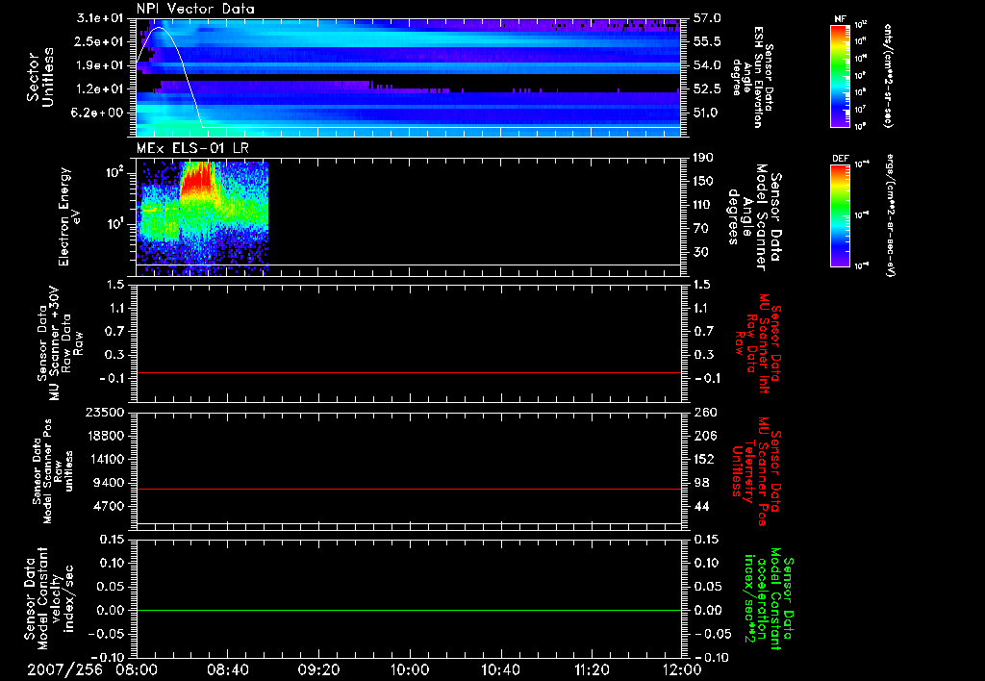985x681 pixels.
Task: Click the '18800' scanner position tick
Action: pyautogui.click(x=105, y=436)
